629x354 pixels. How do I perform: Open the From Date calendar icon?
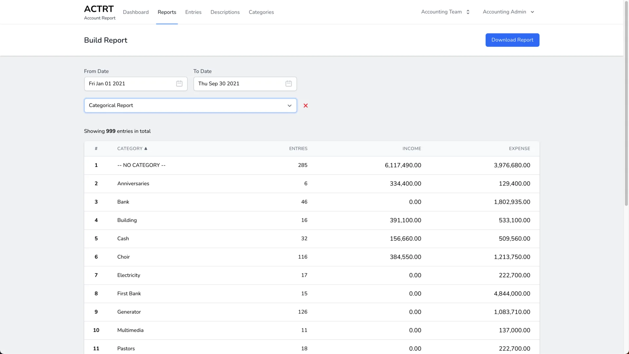click(x=179, y=84)
